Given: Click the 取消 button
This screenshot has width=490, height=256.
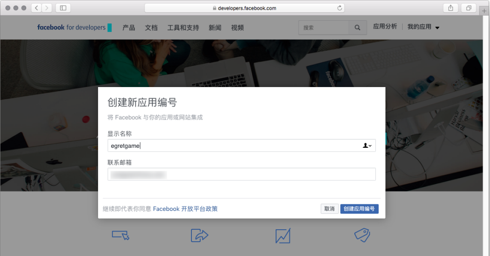Looking at the screenshot, I should point(329,209).
